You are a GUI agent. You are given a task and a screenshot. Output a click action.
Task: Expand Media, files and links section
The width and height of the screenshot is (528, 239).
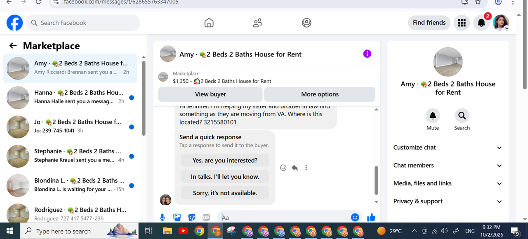point(448,183)
